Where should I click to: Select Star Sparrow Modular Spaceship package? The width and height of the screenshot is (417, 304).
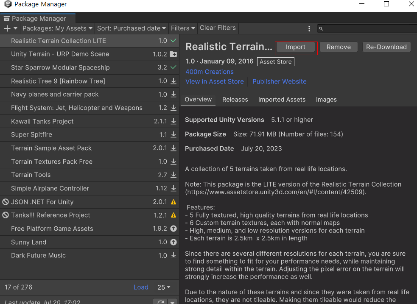pos(90,67)
